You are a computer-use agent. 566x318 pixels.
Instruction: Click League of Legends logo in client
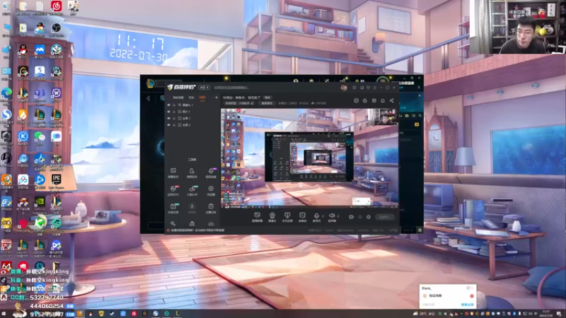tap(151, 83)
